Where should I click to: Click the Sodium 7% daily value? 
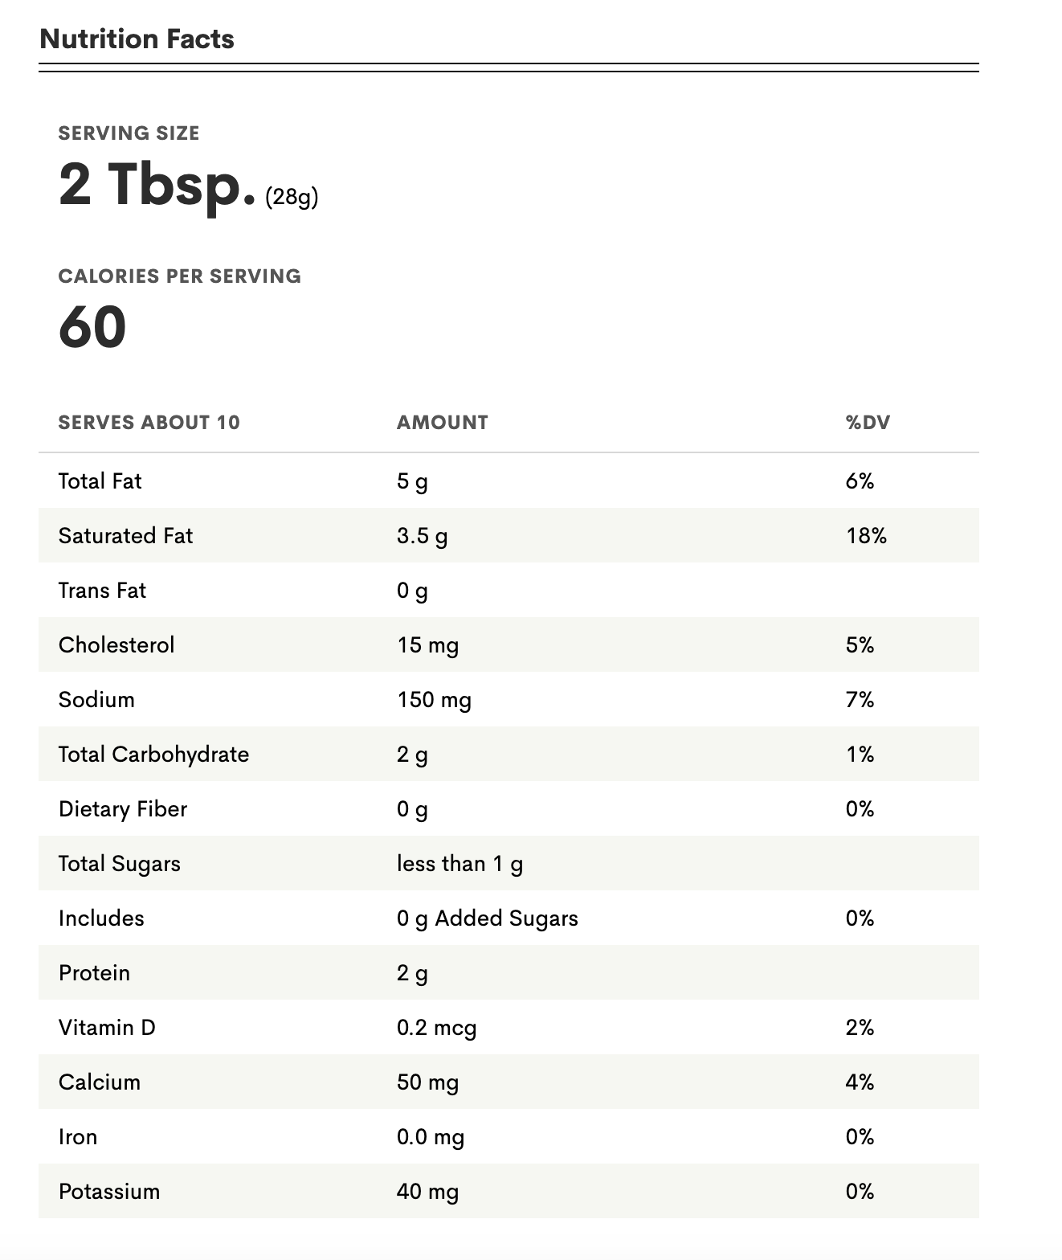point(860,700)
